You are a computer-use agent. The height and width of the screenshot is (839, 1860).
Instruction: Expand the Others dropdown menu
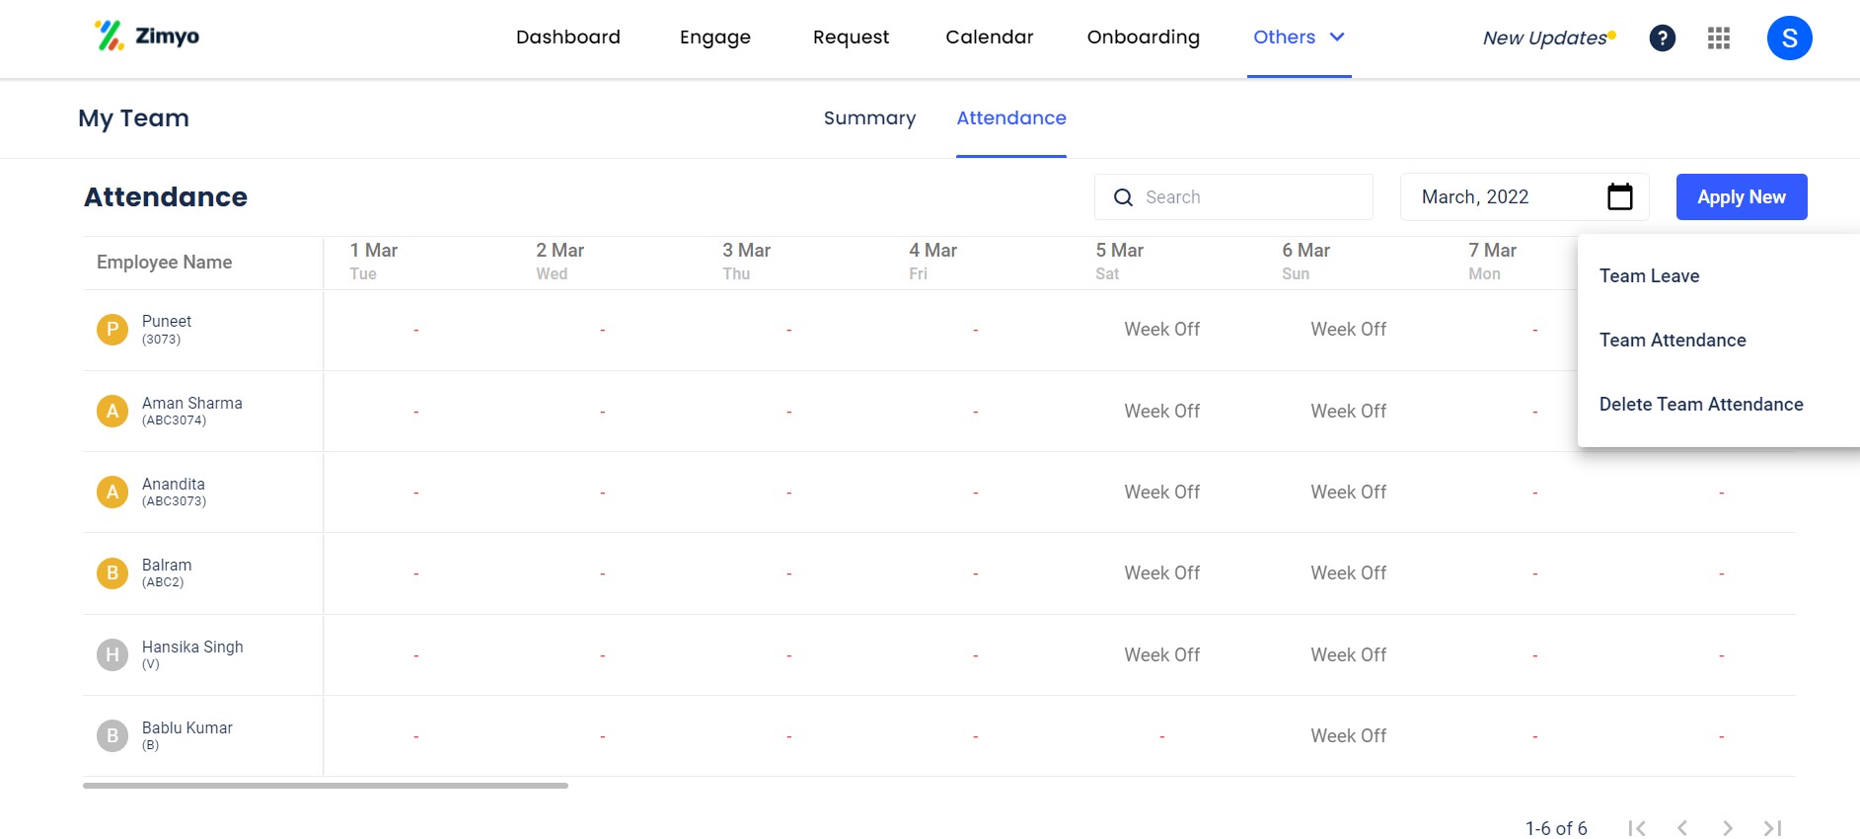1298,38
